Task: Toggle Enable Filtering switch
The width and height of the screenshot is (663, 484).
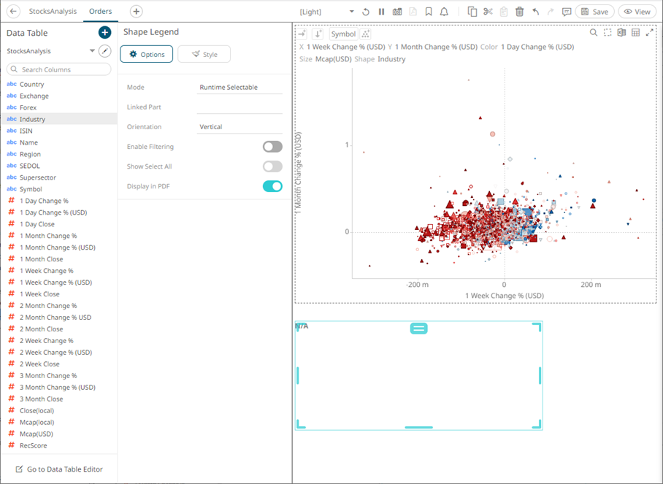Action: pyautogui.click(x=272, y=147)
